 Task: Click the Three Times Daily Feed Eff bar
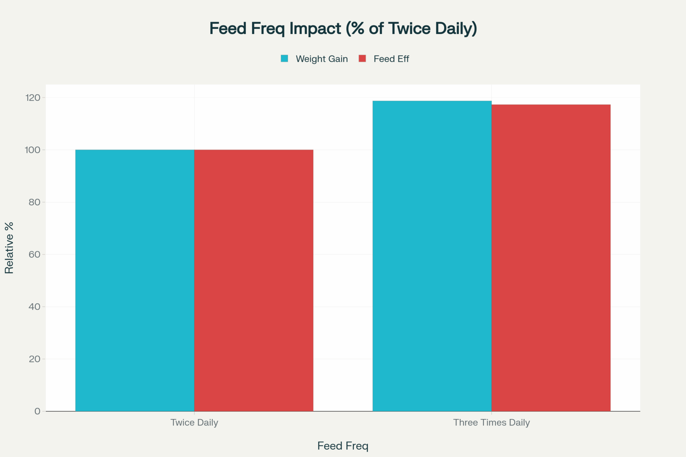[551, 257]
